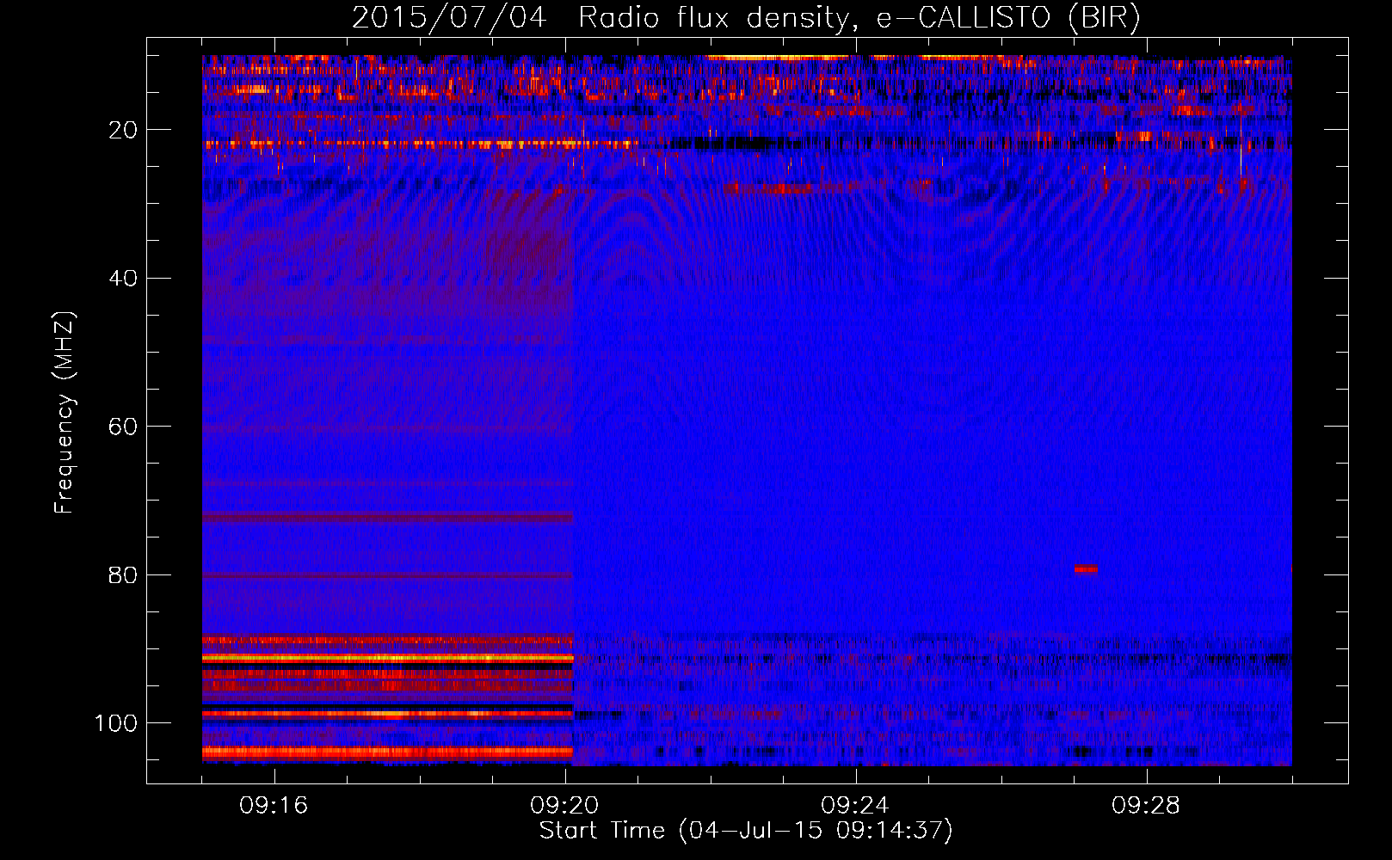Click the 20 frequency tick label
1392x860 pixels.
(124, 130)
